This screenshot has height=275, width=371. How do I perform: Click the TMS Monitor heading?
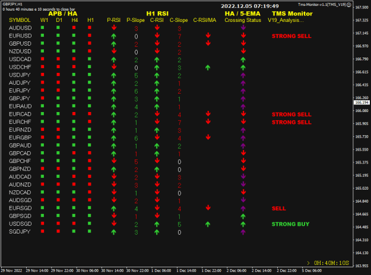pos(292,14)
